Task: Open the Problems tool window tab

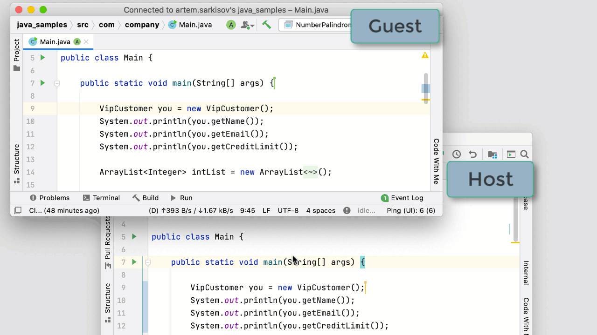Action: pyautogui.click(x=49, y=198)
